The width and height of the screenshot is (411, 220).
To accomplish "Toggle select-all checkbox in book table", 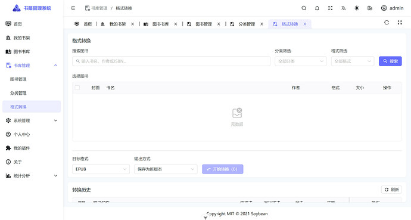I will click(77, 88).
